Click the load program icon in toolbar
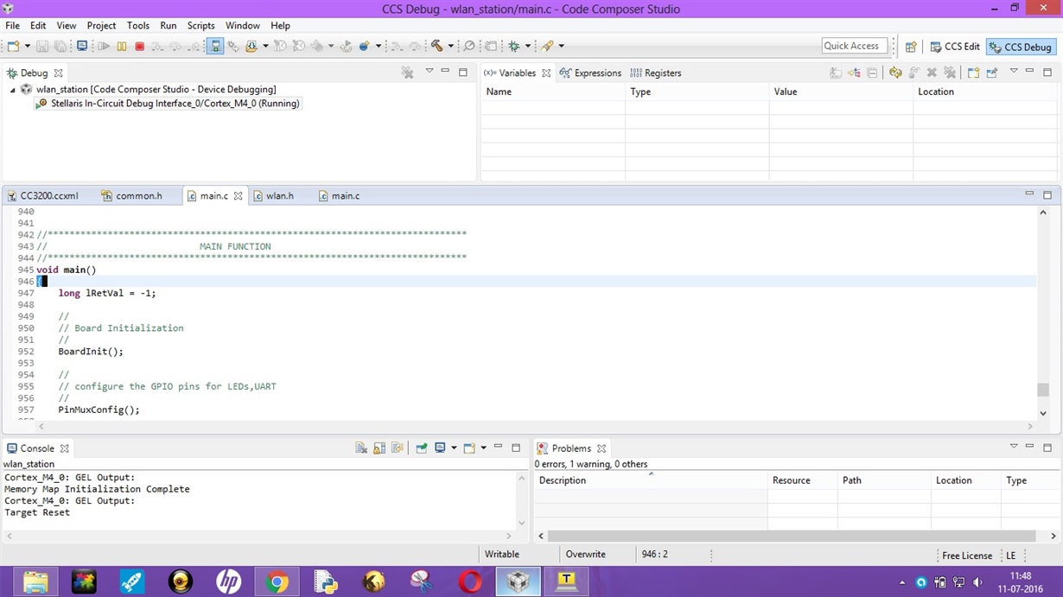The height and width of the screenshot is (597, 1063). click(251, 46)
